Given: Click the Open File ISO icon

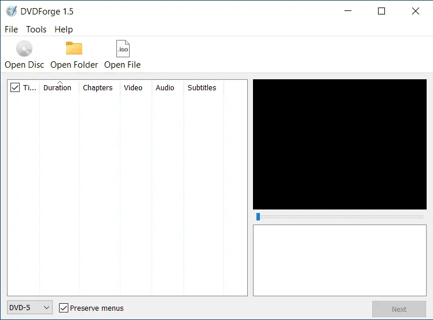Looking at the screenshot, I should pyautogui.click(x=122, y=49).
